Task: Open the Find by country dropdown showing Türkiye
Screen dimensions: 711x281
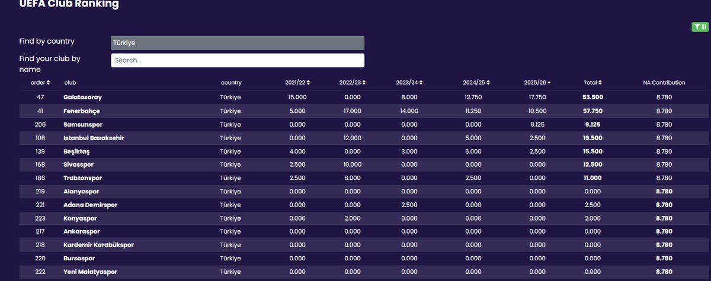Action: click(238, 43)
